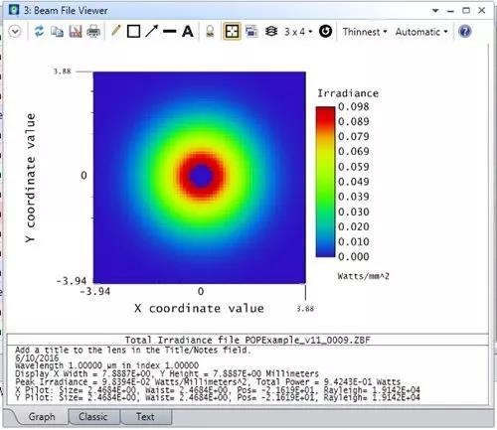This screenshot has width=497, height=430.
Task: Switch to the Text tab
Action: [145, 416]
